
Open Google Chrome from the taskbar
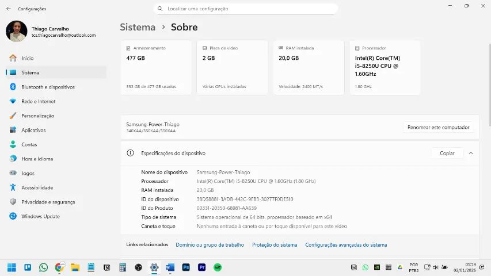tap(59, 267)
